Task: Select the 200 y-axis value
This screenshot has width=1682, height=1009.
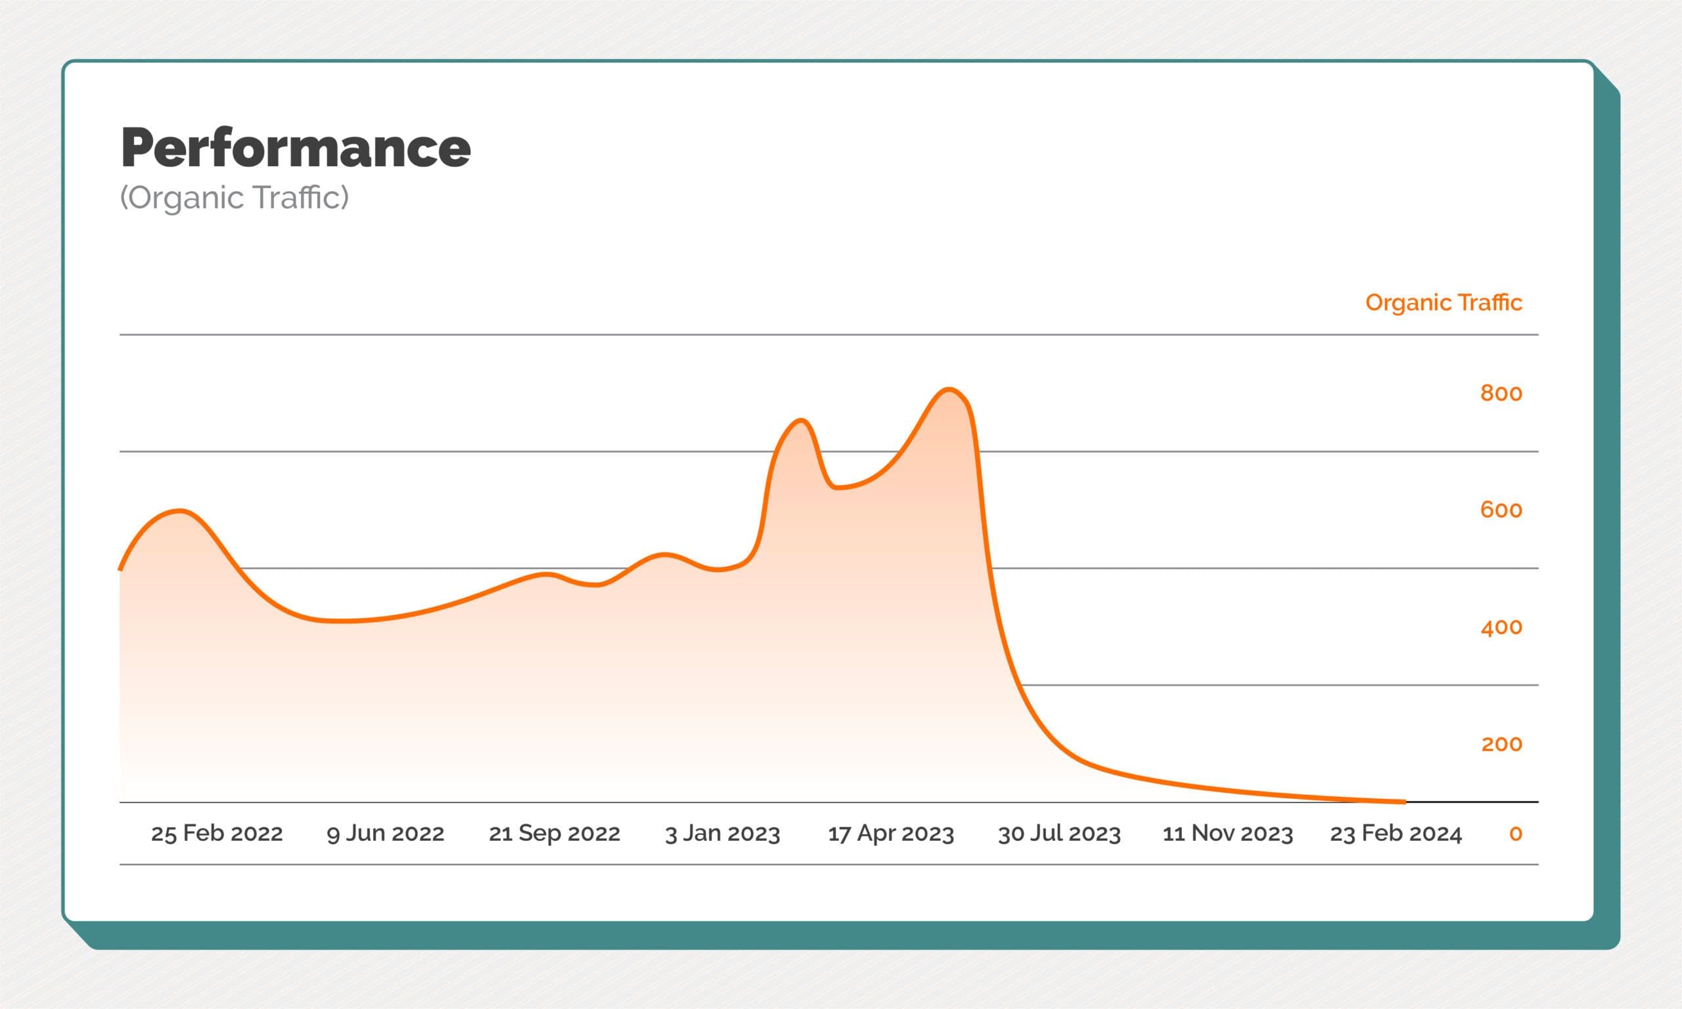Action: tap(1501, 744)
